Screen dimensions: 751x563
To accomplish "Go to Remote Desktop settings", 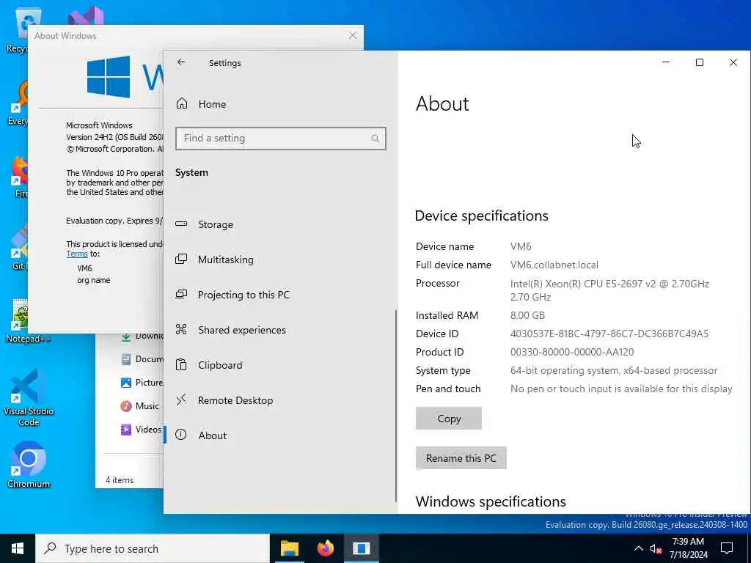I will (x=280, y=400).
